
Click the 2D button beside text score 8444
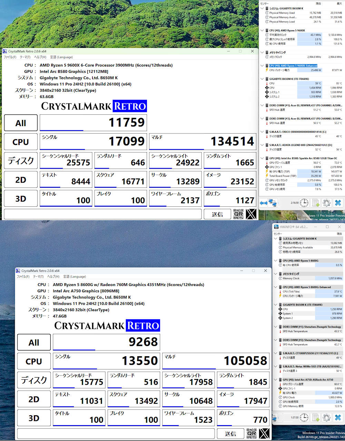tap(21, 180)
